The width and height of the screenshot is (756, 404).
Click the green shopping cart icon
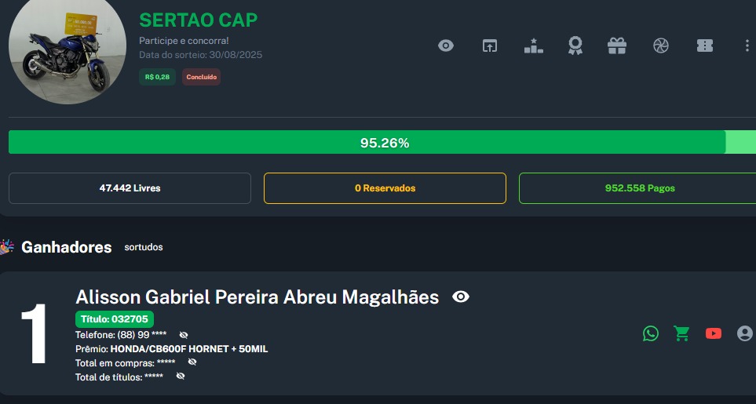coord(681,333)
